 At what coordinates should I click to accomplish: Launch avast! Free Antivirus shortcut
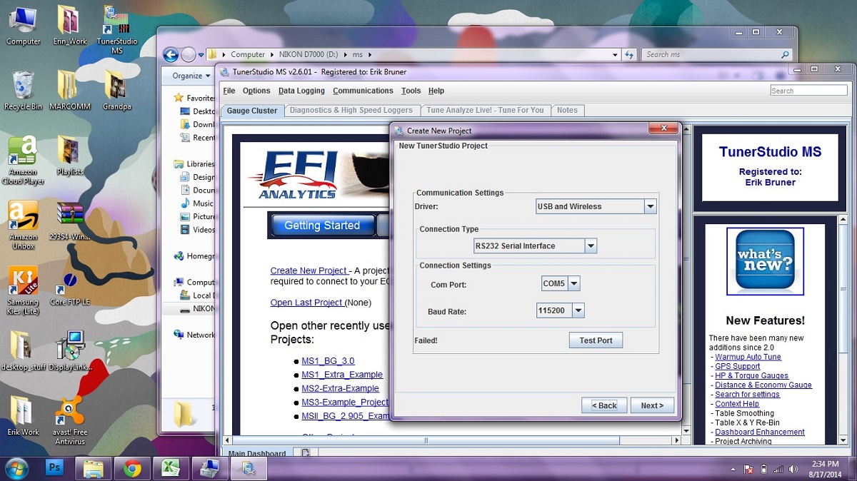(x=69, y=421)
